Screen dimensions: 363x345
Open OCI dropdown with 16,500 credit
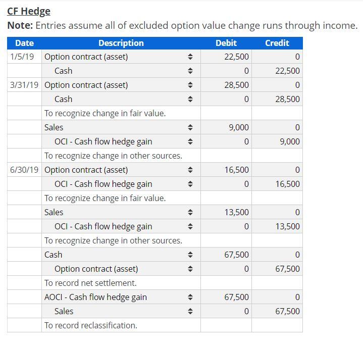121,184
